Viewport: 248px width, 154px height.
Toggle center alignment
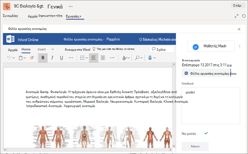click(103, 58)
